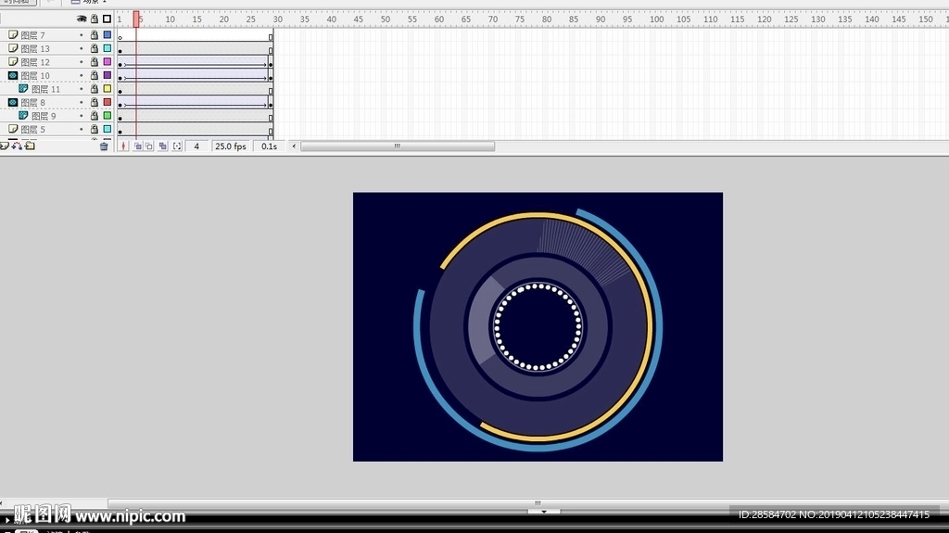The width and height of the screenshot is (949, 533).
Task: Open modify onion markers menu
Action: [177, 146]
